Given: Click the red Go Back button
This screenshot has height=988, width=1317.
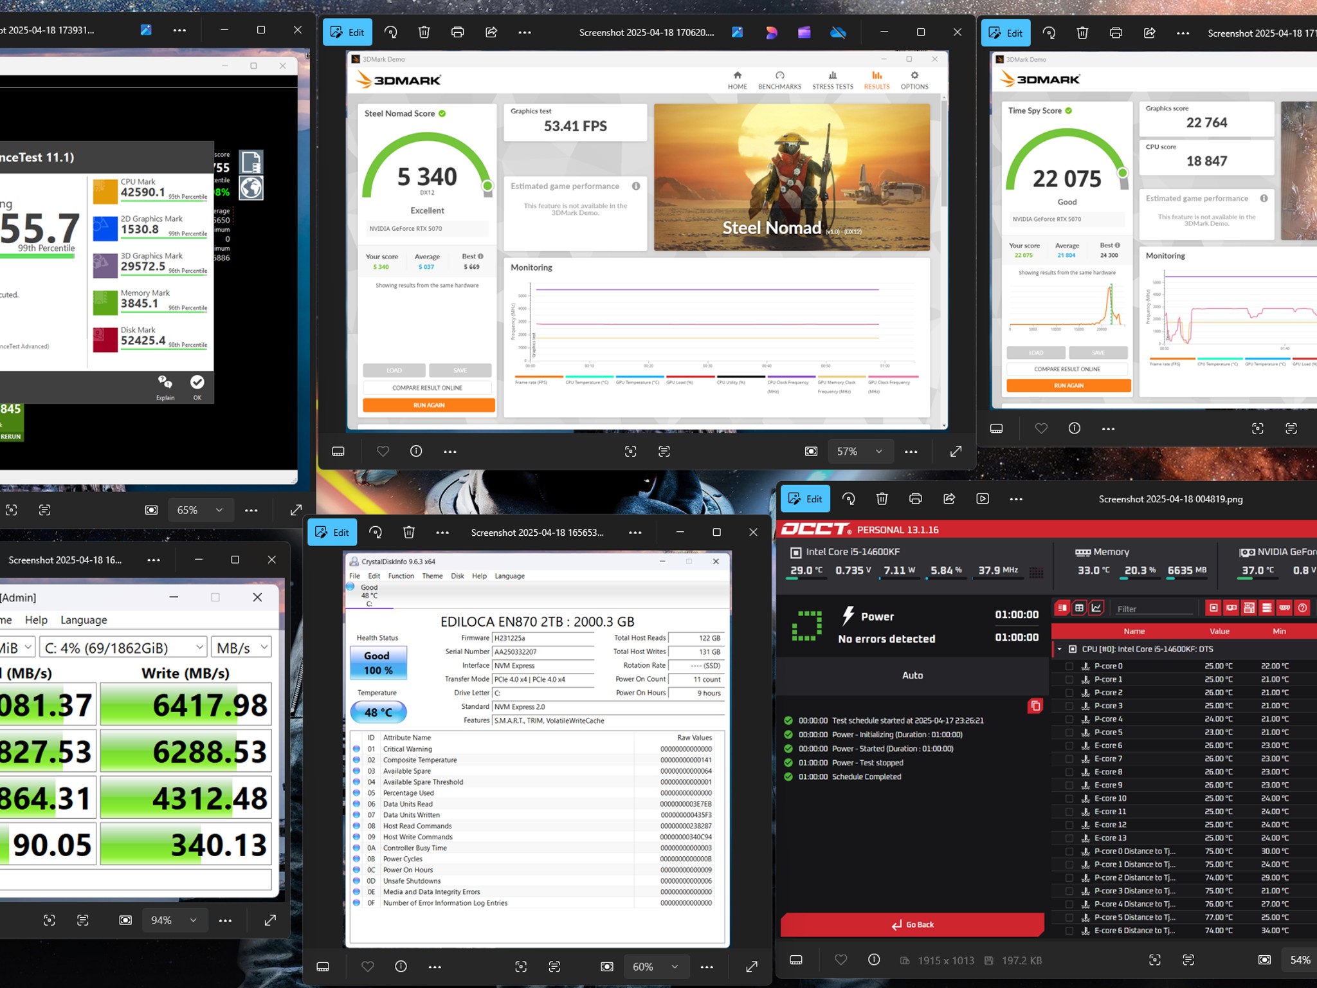Looking at the screenshot, I should pyautogui.click(x=913, y=924).
